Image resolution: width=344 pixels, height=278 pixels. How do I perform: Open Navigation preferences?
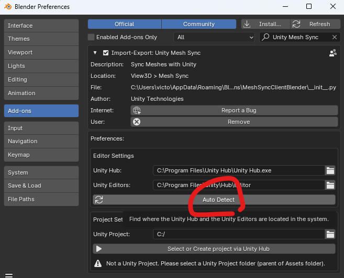pyautogui.click(x=41, y=142)
